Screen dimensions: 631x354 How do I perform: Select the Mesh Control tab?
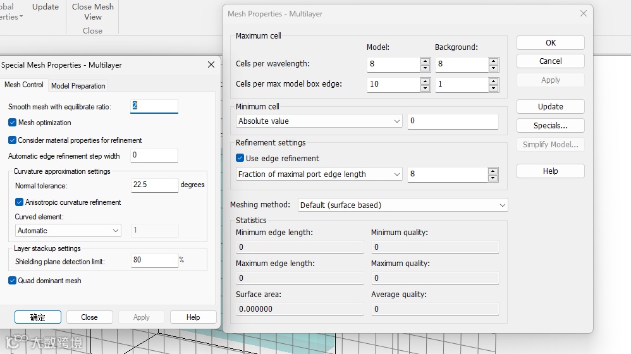24,85
